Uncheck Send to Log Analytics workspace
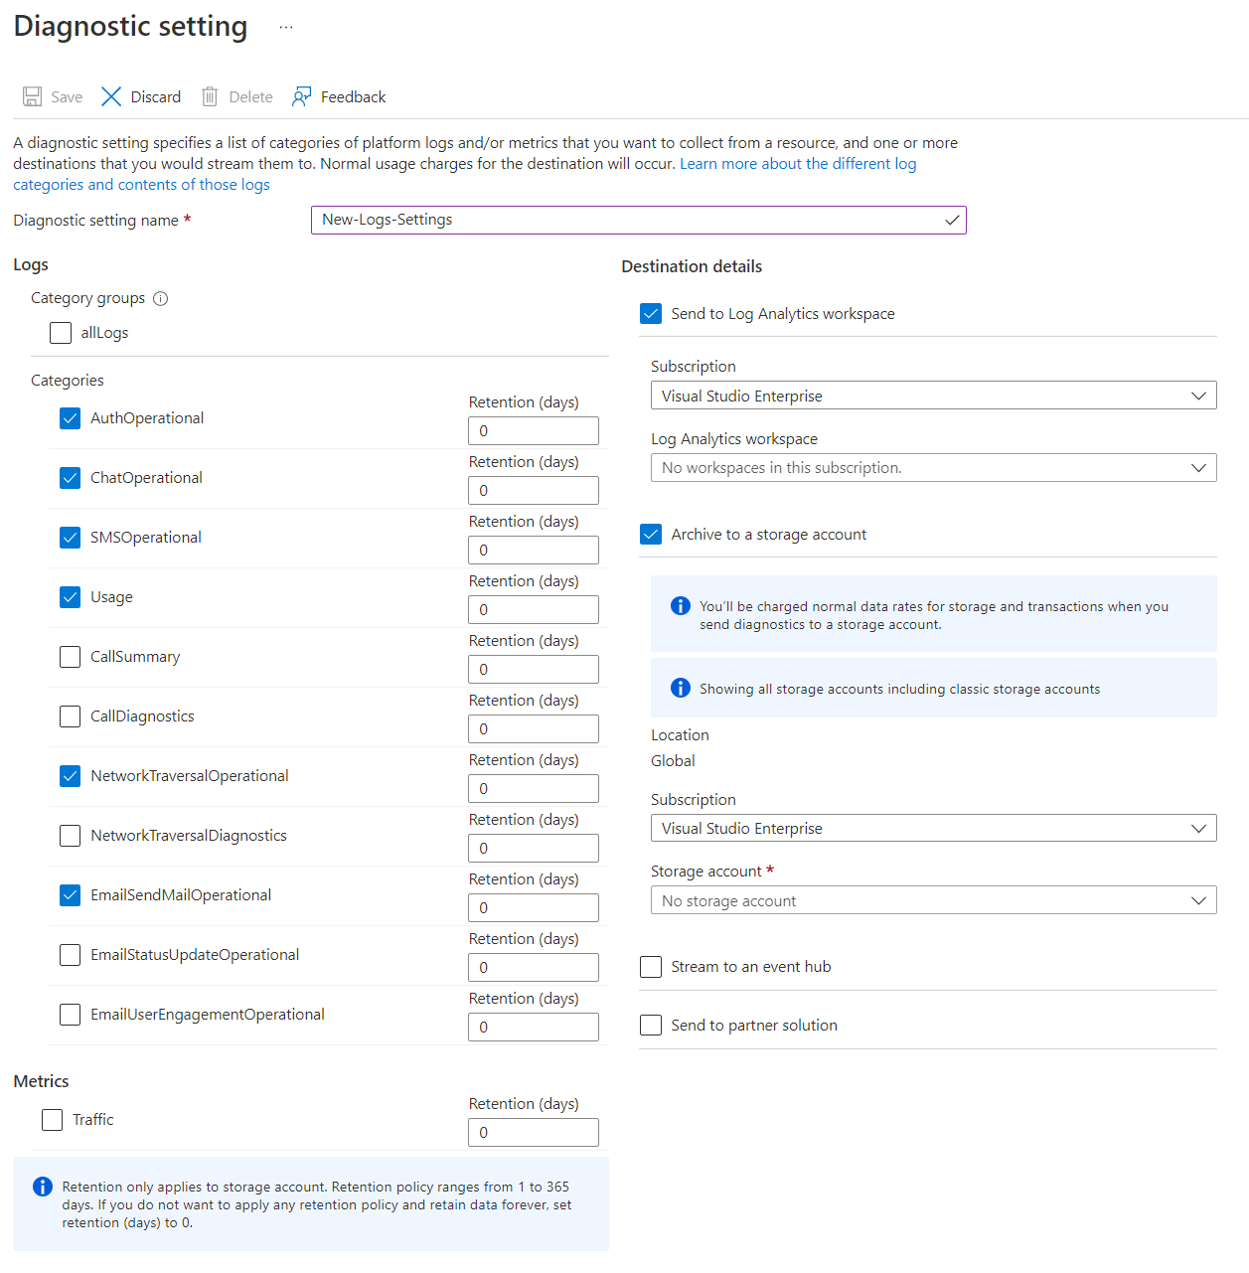The height and width of the screenshot is (1273, 1249). pyautogui.click(x=651, y=314)
